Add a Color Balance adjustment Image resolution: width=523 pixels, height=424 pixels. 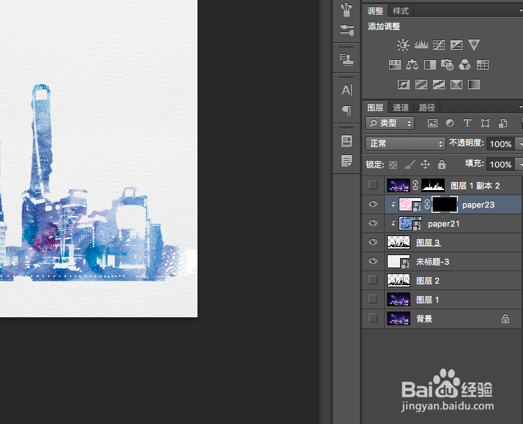pos(412,64)
